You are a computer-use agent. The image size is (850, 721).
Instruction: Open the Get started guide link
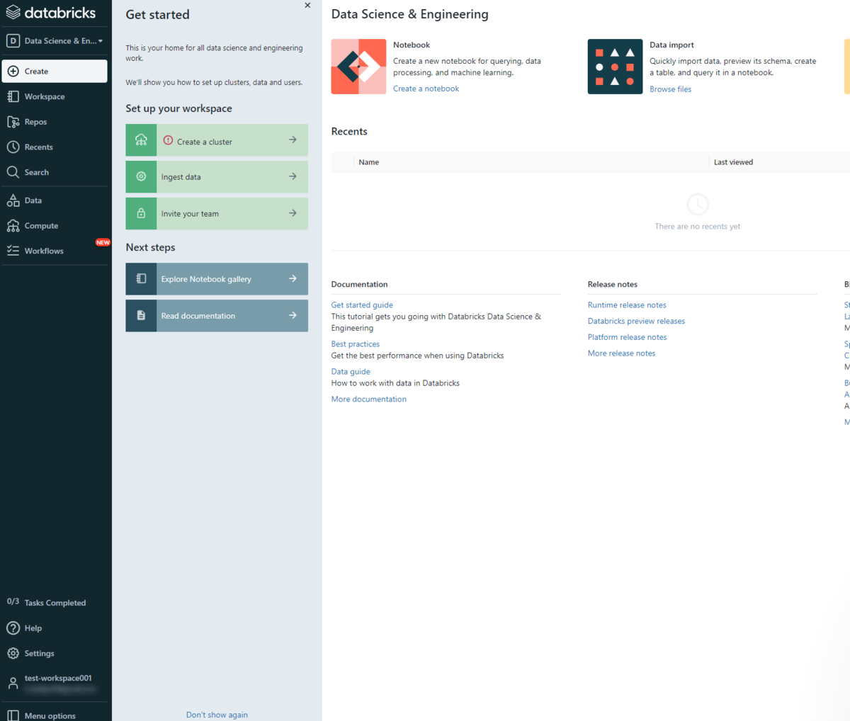pyautogui.click(x=362, y=305)
